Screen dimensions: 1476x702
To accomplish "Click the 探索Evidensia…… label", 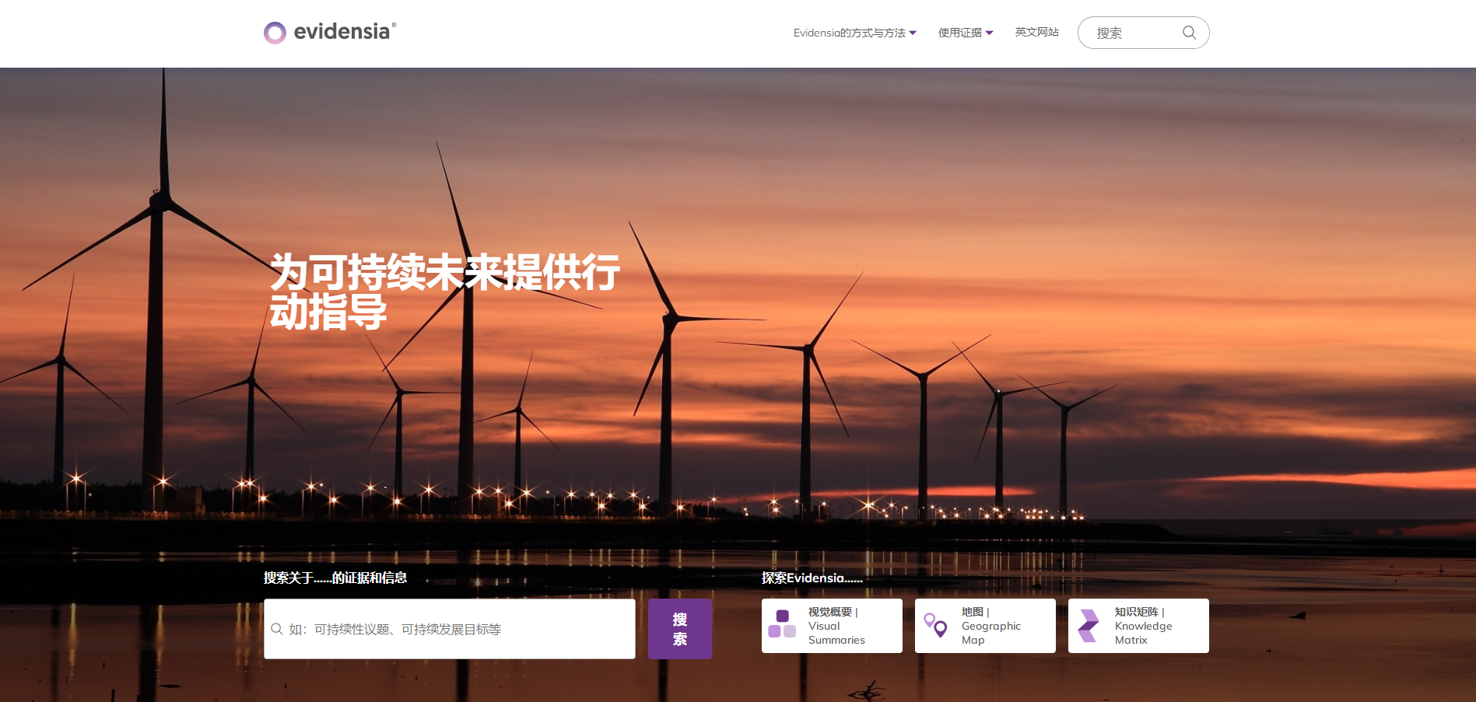I will coord(812,578).
